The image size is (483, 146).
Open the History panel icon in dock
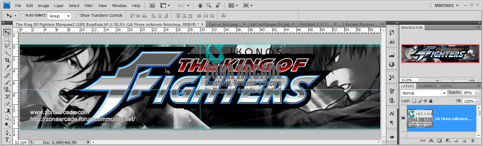tap(392, 32)
